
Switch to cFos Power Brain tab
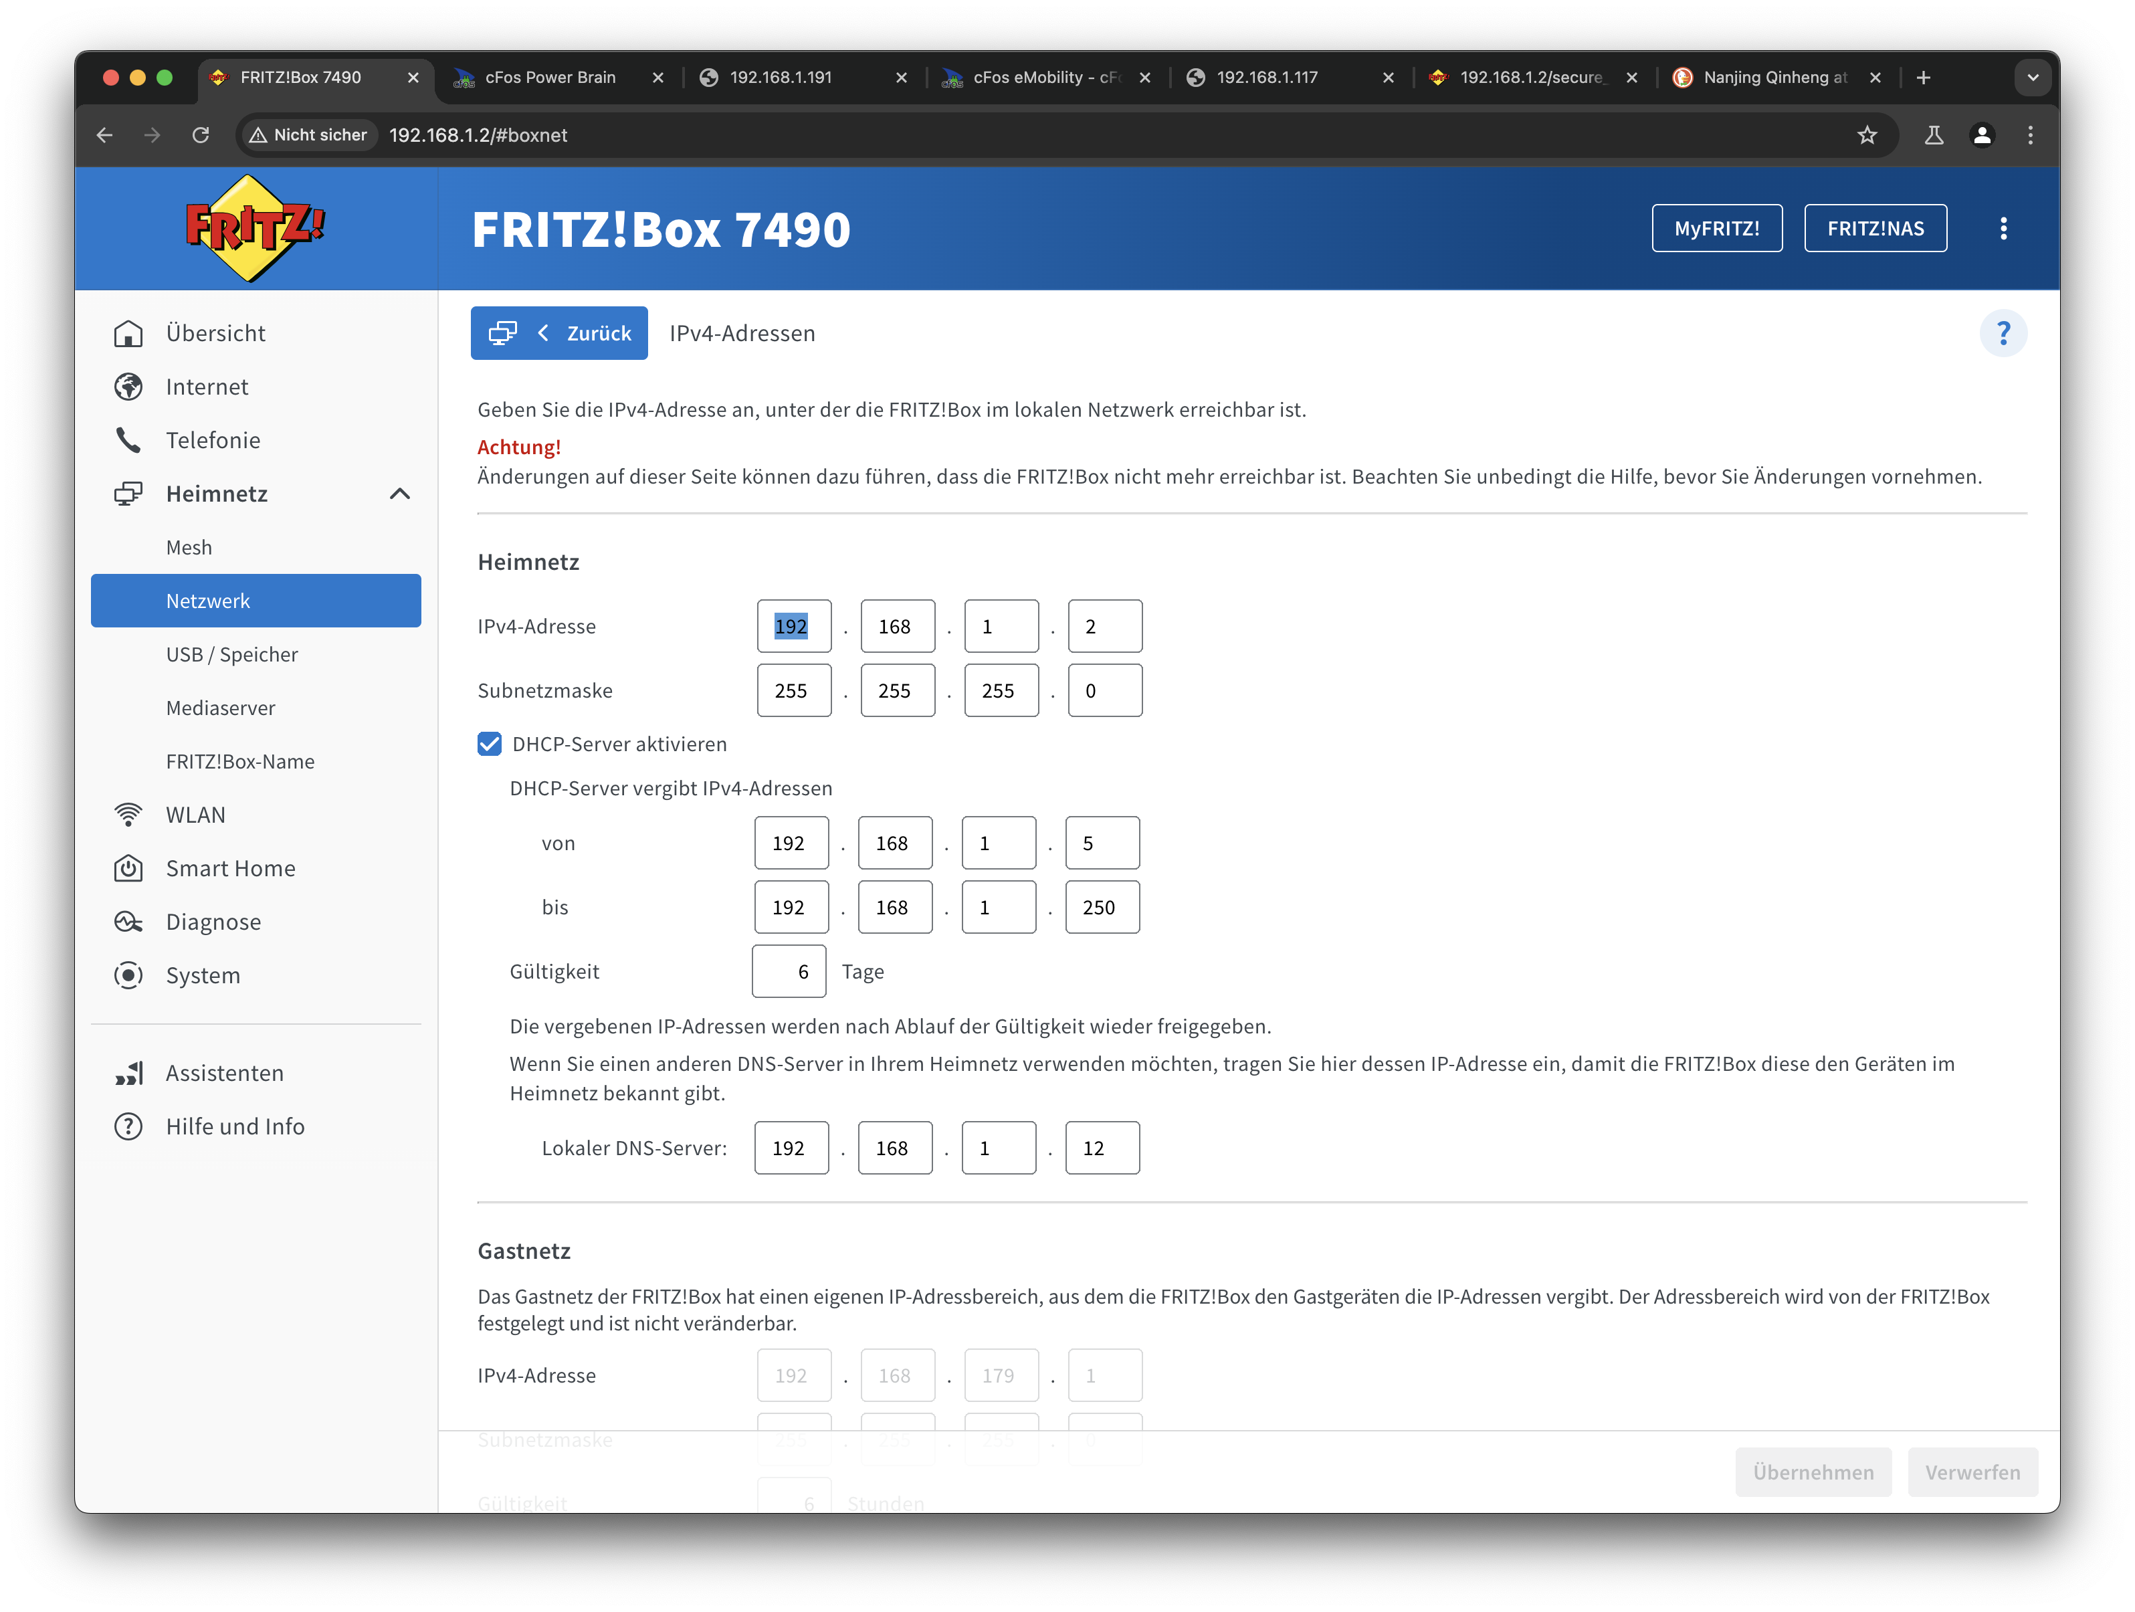[550, 77]
